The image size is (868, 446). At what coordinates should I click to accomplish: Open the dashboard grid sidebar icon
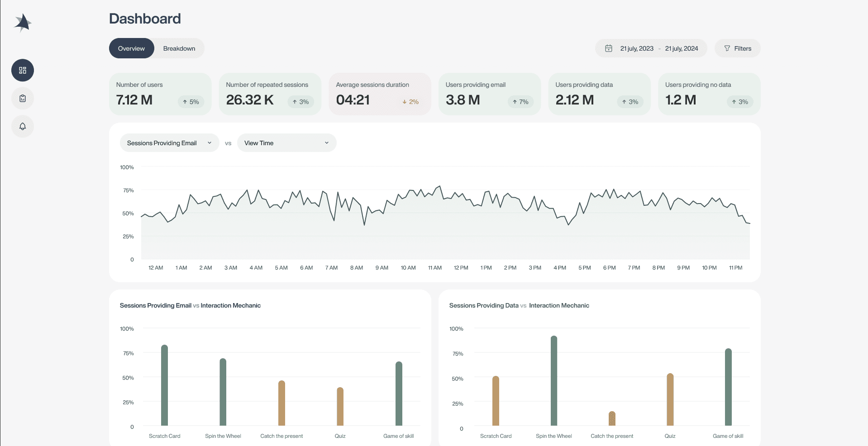coord(23,70)
